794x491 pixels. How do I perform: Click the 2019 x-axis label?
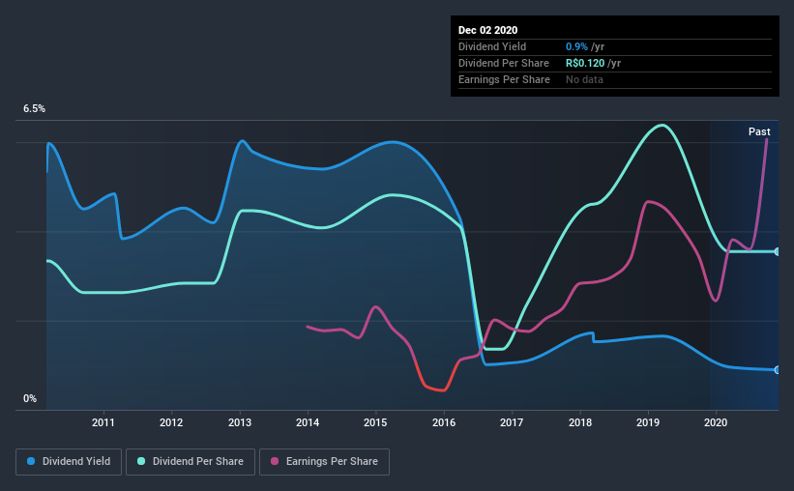coord(648,422)
